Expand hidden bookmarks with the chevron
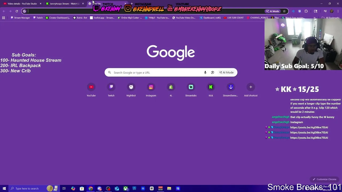 tap(314, 18)
